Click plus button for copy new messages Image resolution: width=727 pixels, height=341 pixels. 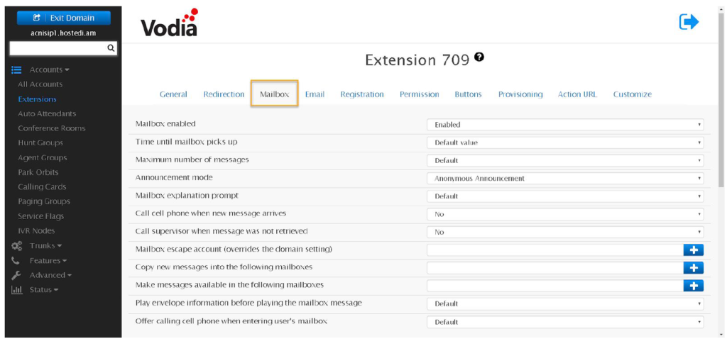(x=693, y=267)
